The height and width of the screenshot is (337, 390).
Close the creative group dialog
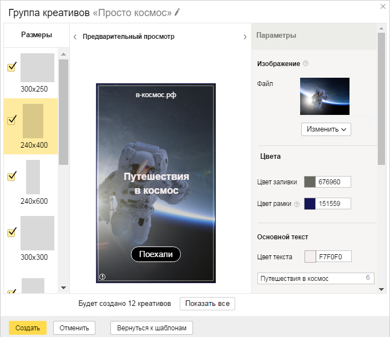tap(383, 7)
